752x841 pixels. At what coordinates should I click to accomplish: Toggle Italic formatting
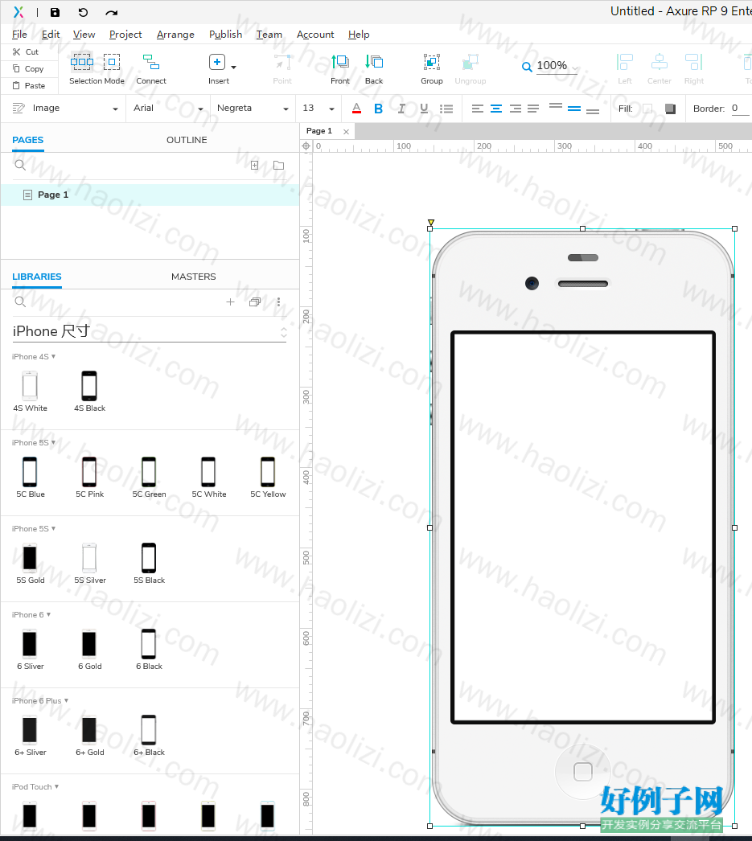tap(401, 109)
